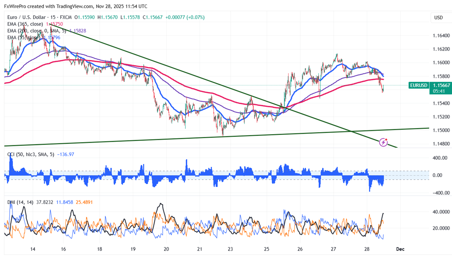Click the CCI value -136.97
Image resolution: width=452 pixels, height=257 pixels.
click(66, 154)
